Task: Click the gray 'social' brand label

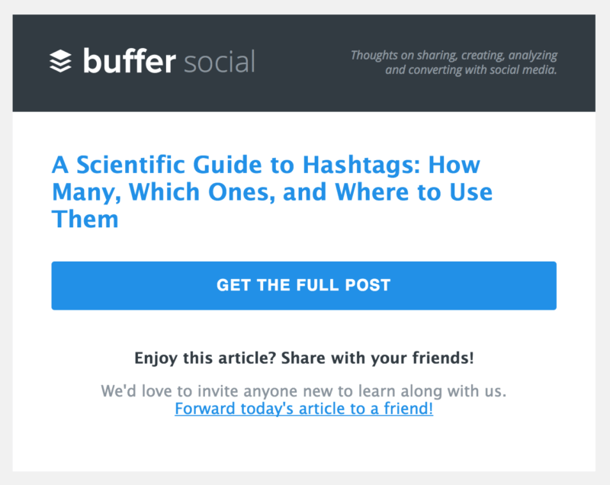Action: (221, 63)
